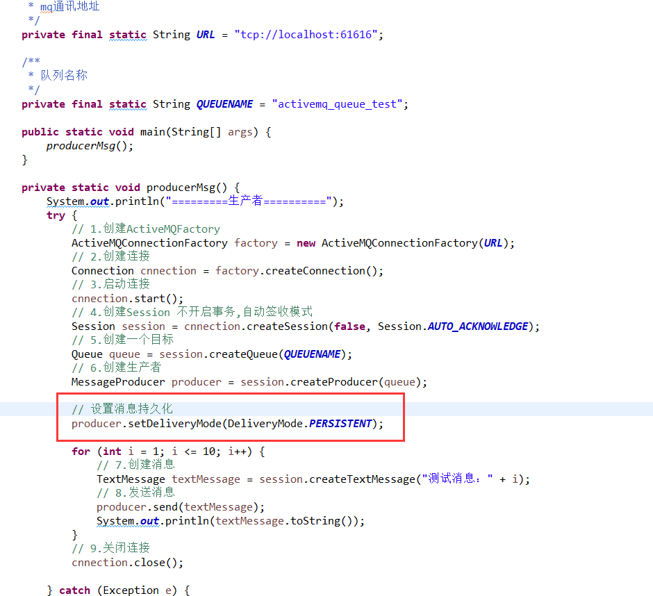Click comment "4.创建Session 不开启事务,自动签收模式"
Screen dimensions: 653x596
192,312
